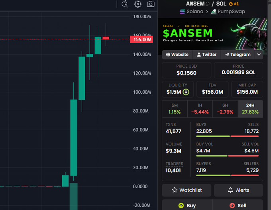This screenshot has height=210, width=271.
Task: Click the TRADERS 10,401 value
Action: click(173, 171)
